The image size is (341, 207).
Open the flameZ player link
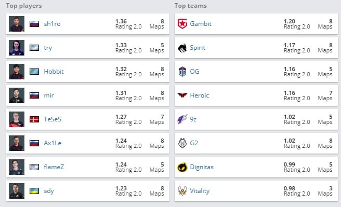(54, 167)
